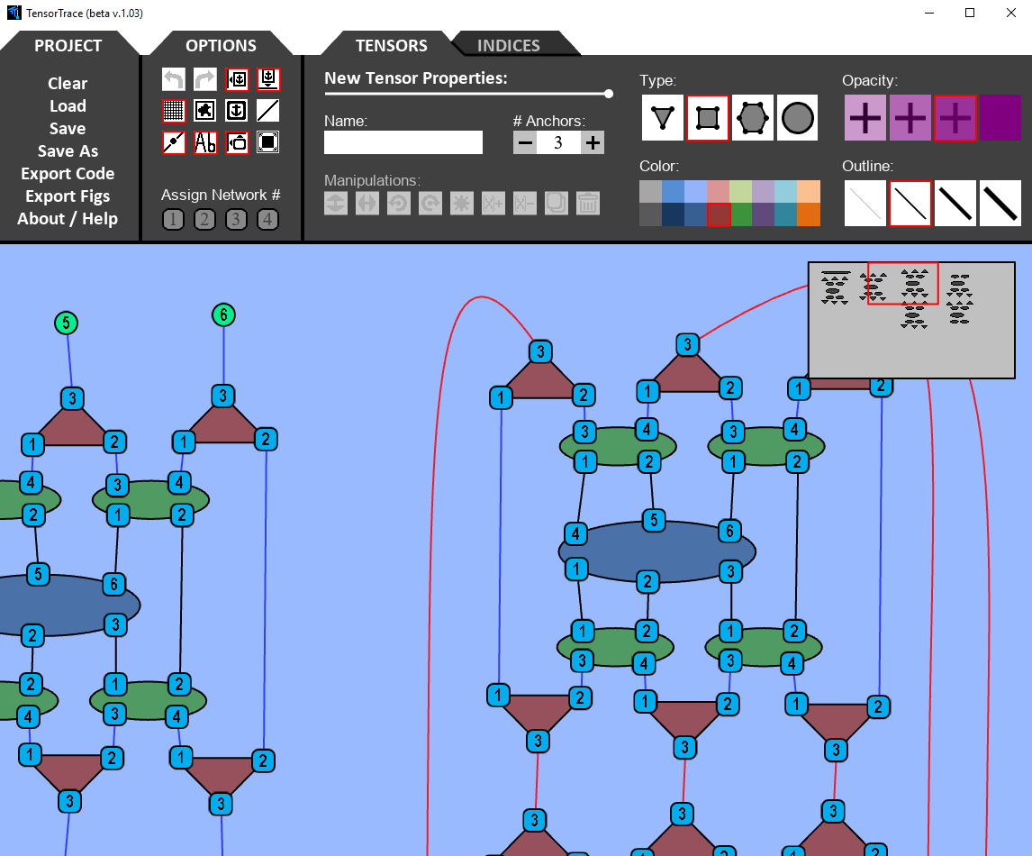This screenshot has height=856, width=1032.
Task: Select the triangle tensor type
Action: (x=663, y=118)
